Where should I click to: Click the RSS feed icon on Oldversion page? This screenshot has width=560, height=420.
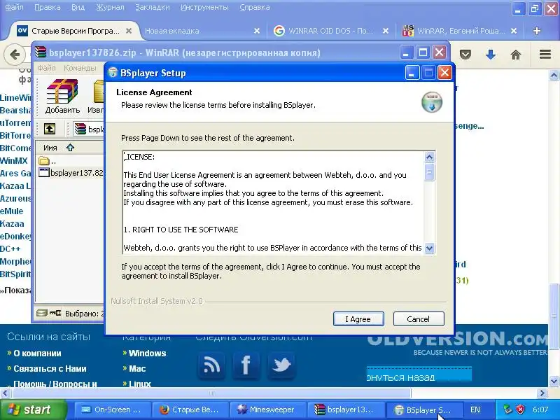[211, 365]
